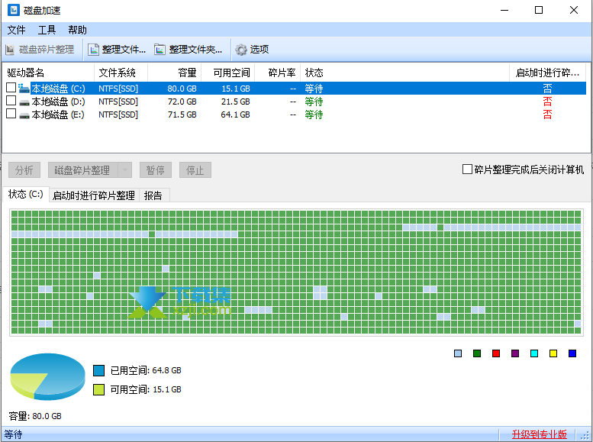This screenshot has height=442, width=593.
Task: Switch to the 状态 (C:) tab
Action: click(26, 194)
